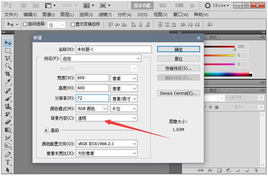Select the 基本功能 workspace button
The image size is (268, 176).
point(142,6)
